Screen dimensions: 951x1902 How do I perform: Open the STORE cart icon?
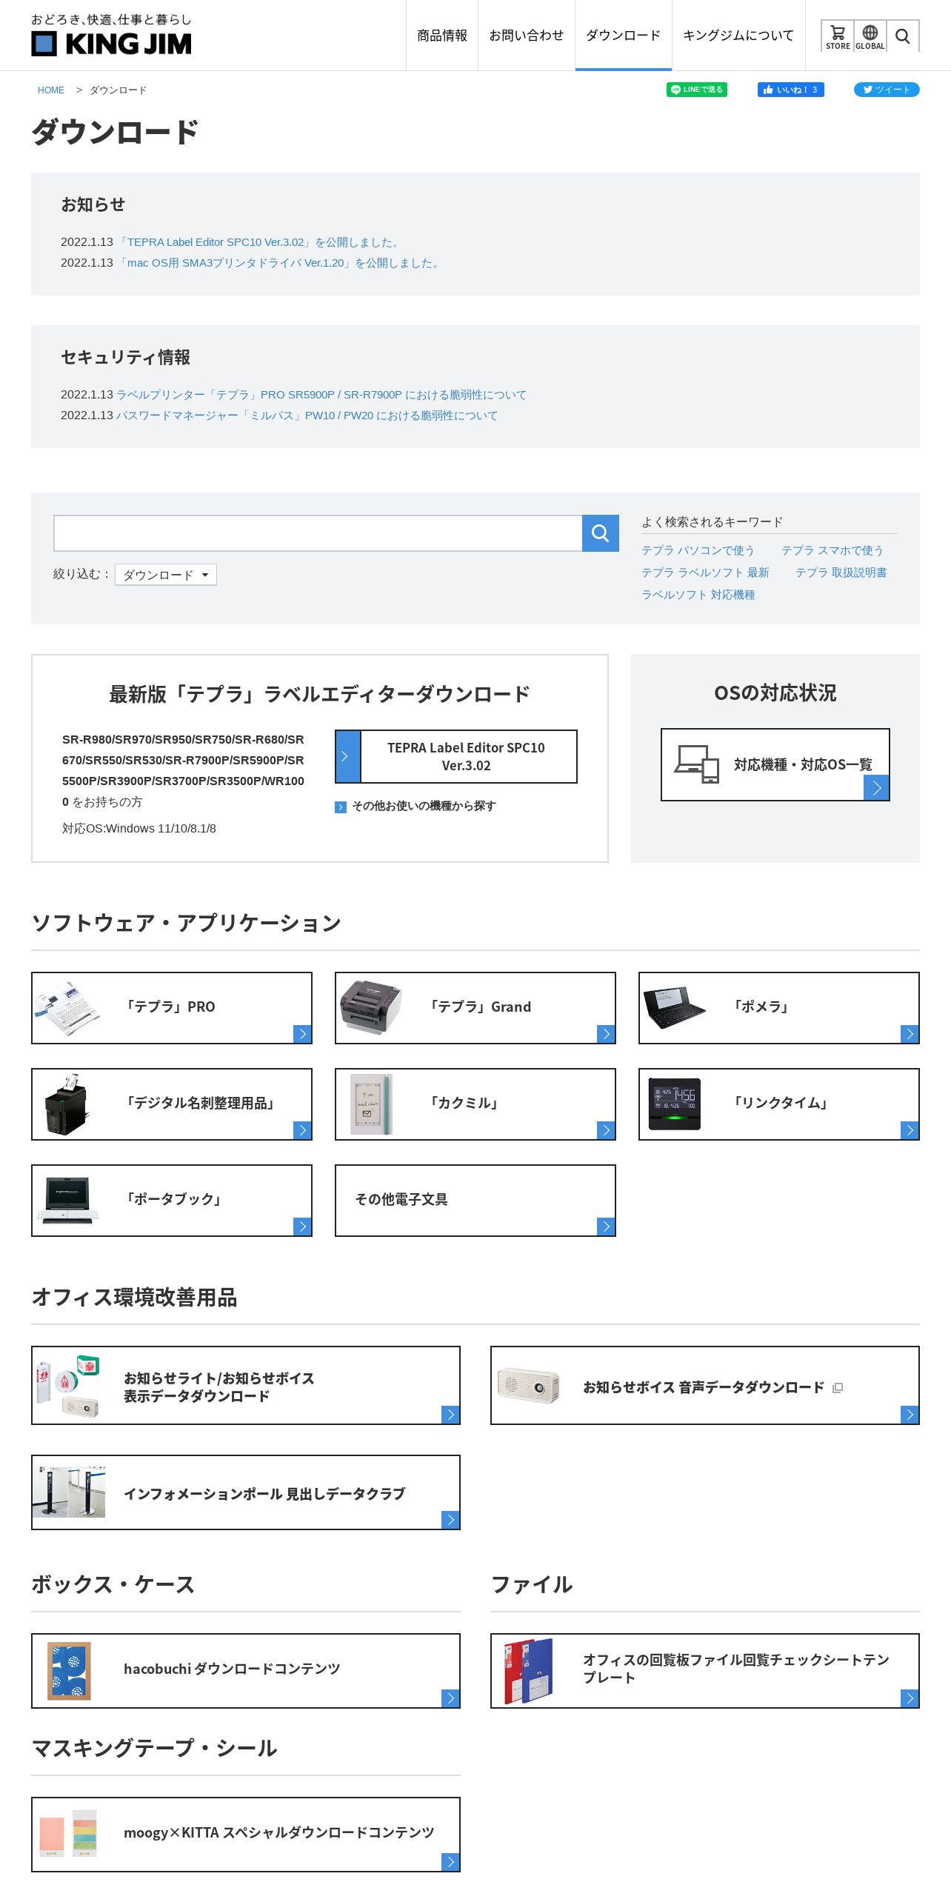tap(838, 36)
